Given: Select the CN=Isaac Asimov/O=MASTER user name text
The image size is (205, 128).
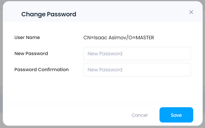Looking at the screenshot, I should click(x=119, y=37).
